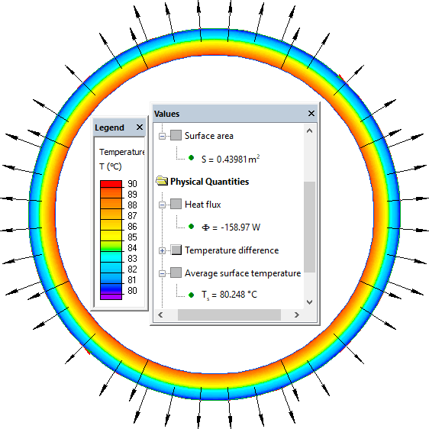Click the T (°C) unit label
This screenshot has height=429, width=429.
coord(110,166)
